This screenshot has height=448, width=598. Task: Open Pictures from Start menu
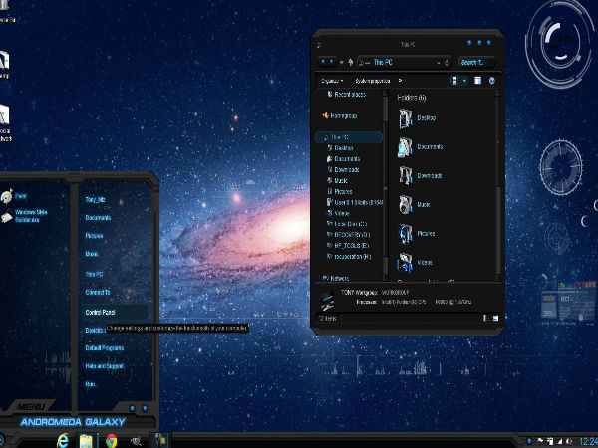[94, 235]
